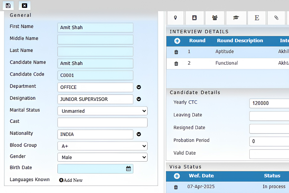Click Add New for Languages Known

[x=71, y=180]
